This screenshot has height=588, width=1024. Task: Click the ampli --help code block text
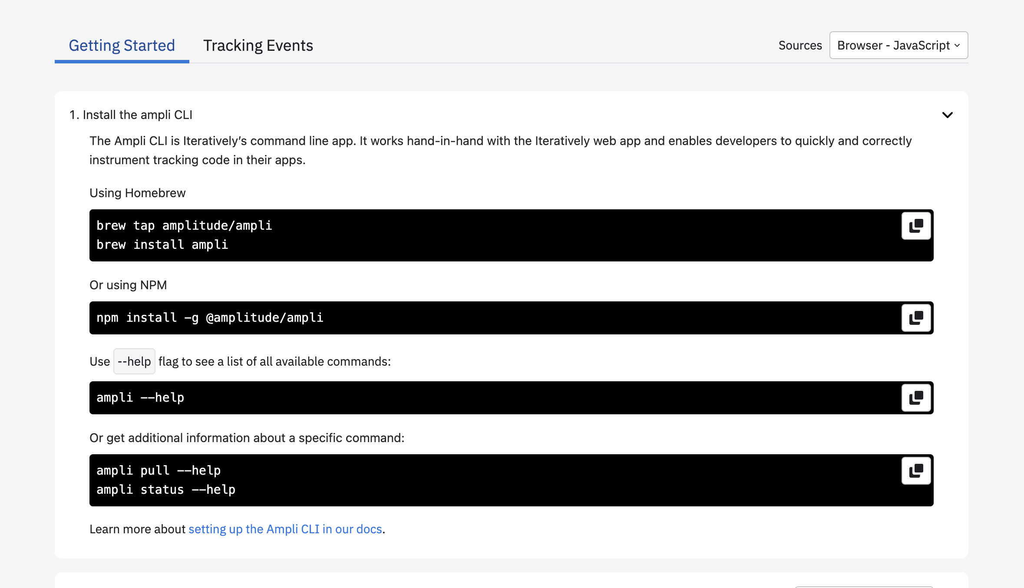140,397
